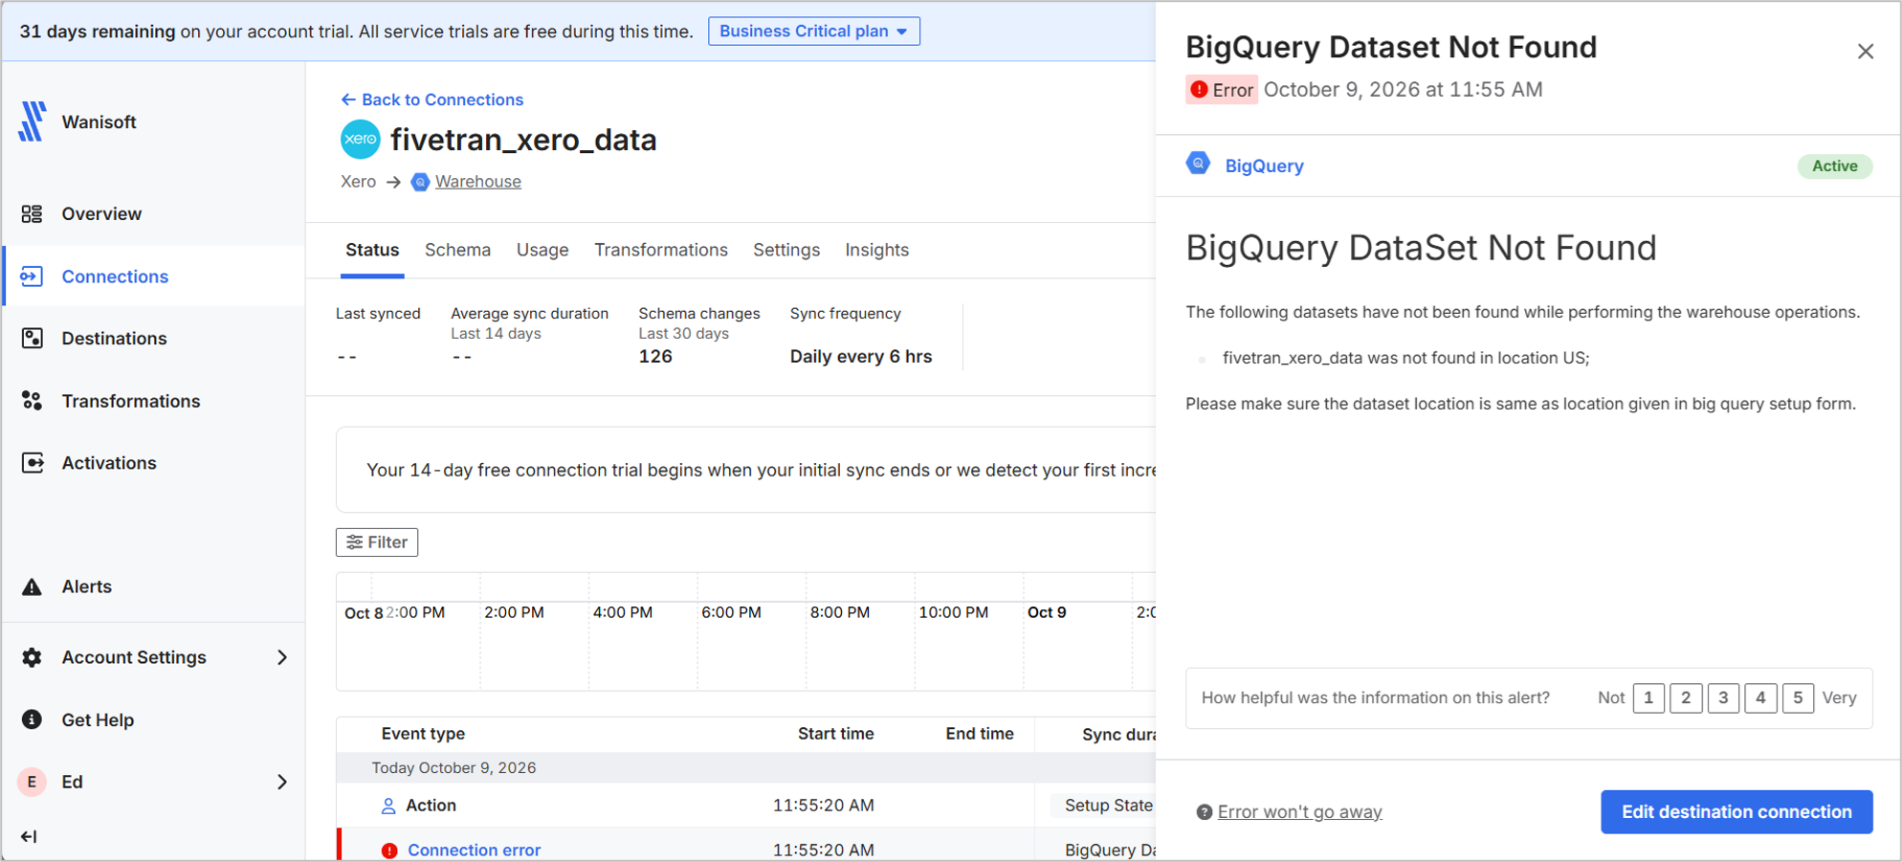Open the Settings tab
Viewport: 1902px width, 862px height.
[x=786, y=250]
